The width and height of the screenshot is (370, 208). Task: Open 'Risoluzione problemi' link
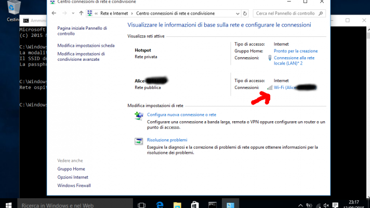pos(167,140)
